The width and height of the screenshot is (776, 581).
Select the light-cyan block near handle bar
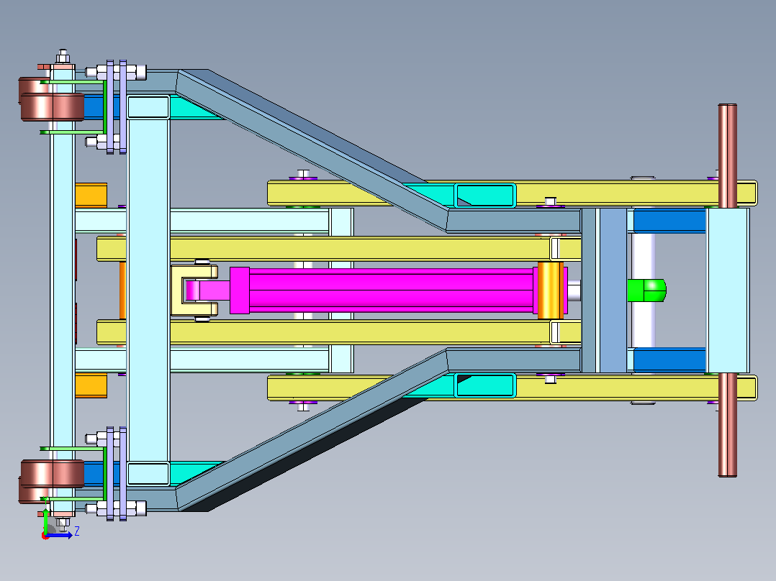pos(728,290)
